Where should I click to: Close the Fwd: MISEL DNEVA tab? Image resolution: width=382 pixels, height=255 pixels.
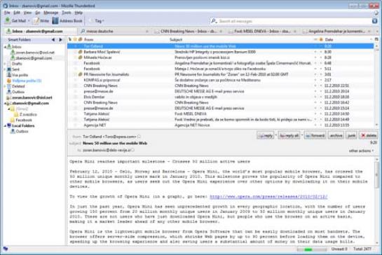295,32
